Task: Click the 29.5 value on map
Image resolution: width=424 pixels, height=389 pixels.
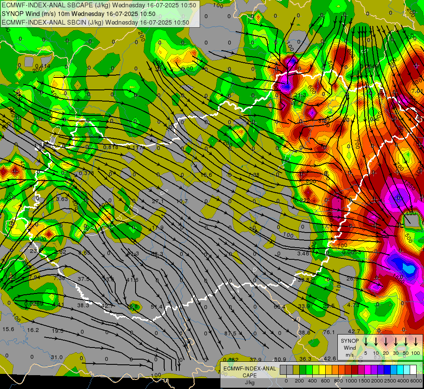Action: (x=329, y=306)
